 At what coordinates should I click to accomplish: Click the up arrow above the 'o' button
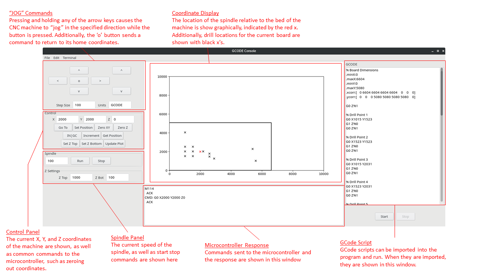pyautogui.click(x=79, y=70)
